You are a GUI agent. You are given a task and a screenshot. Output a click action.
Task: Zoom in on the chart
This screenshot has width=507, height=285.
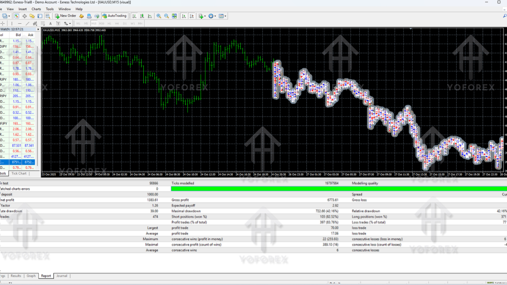159,16
